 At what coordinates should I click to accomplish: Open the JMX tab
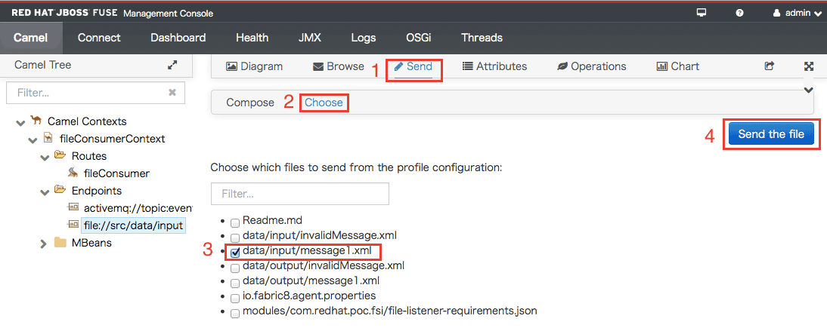tap(310, 38)
